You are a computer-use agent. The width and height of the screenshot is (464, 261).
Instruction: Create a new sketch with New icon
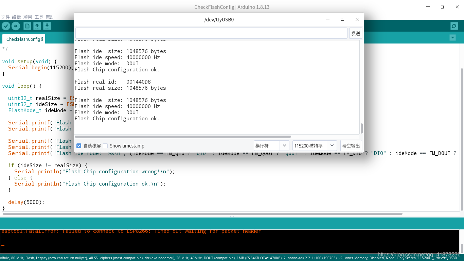[x=27, y=26]
